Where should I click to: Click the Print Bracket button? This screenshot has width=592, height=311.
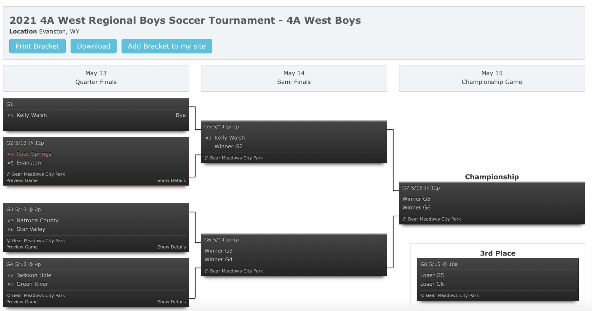[37, 46]
